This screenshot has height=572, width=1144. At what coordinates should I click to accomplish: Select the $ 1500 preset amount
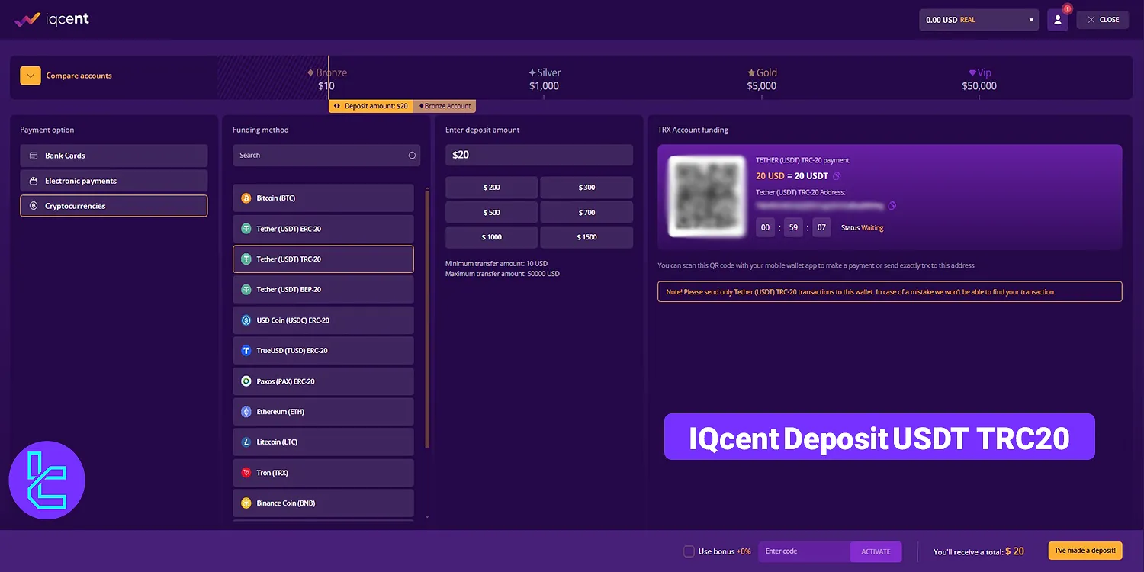(x=586, y=237)
